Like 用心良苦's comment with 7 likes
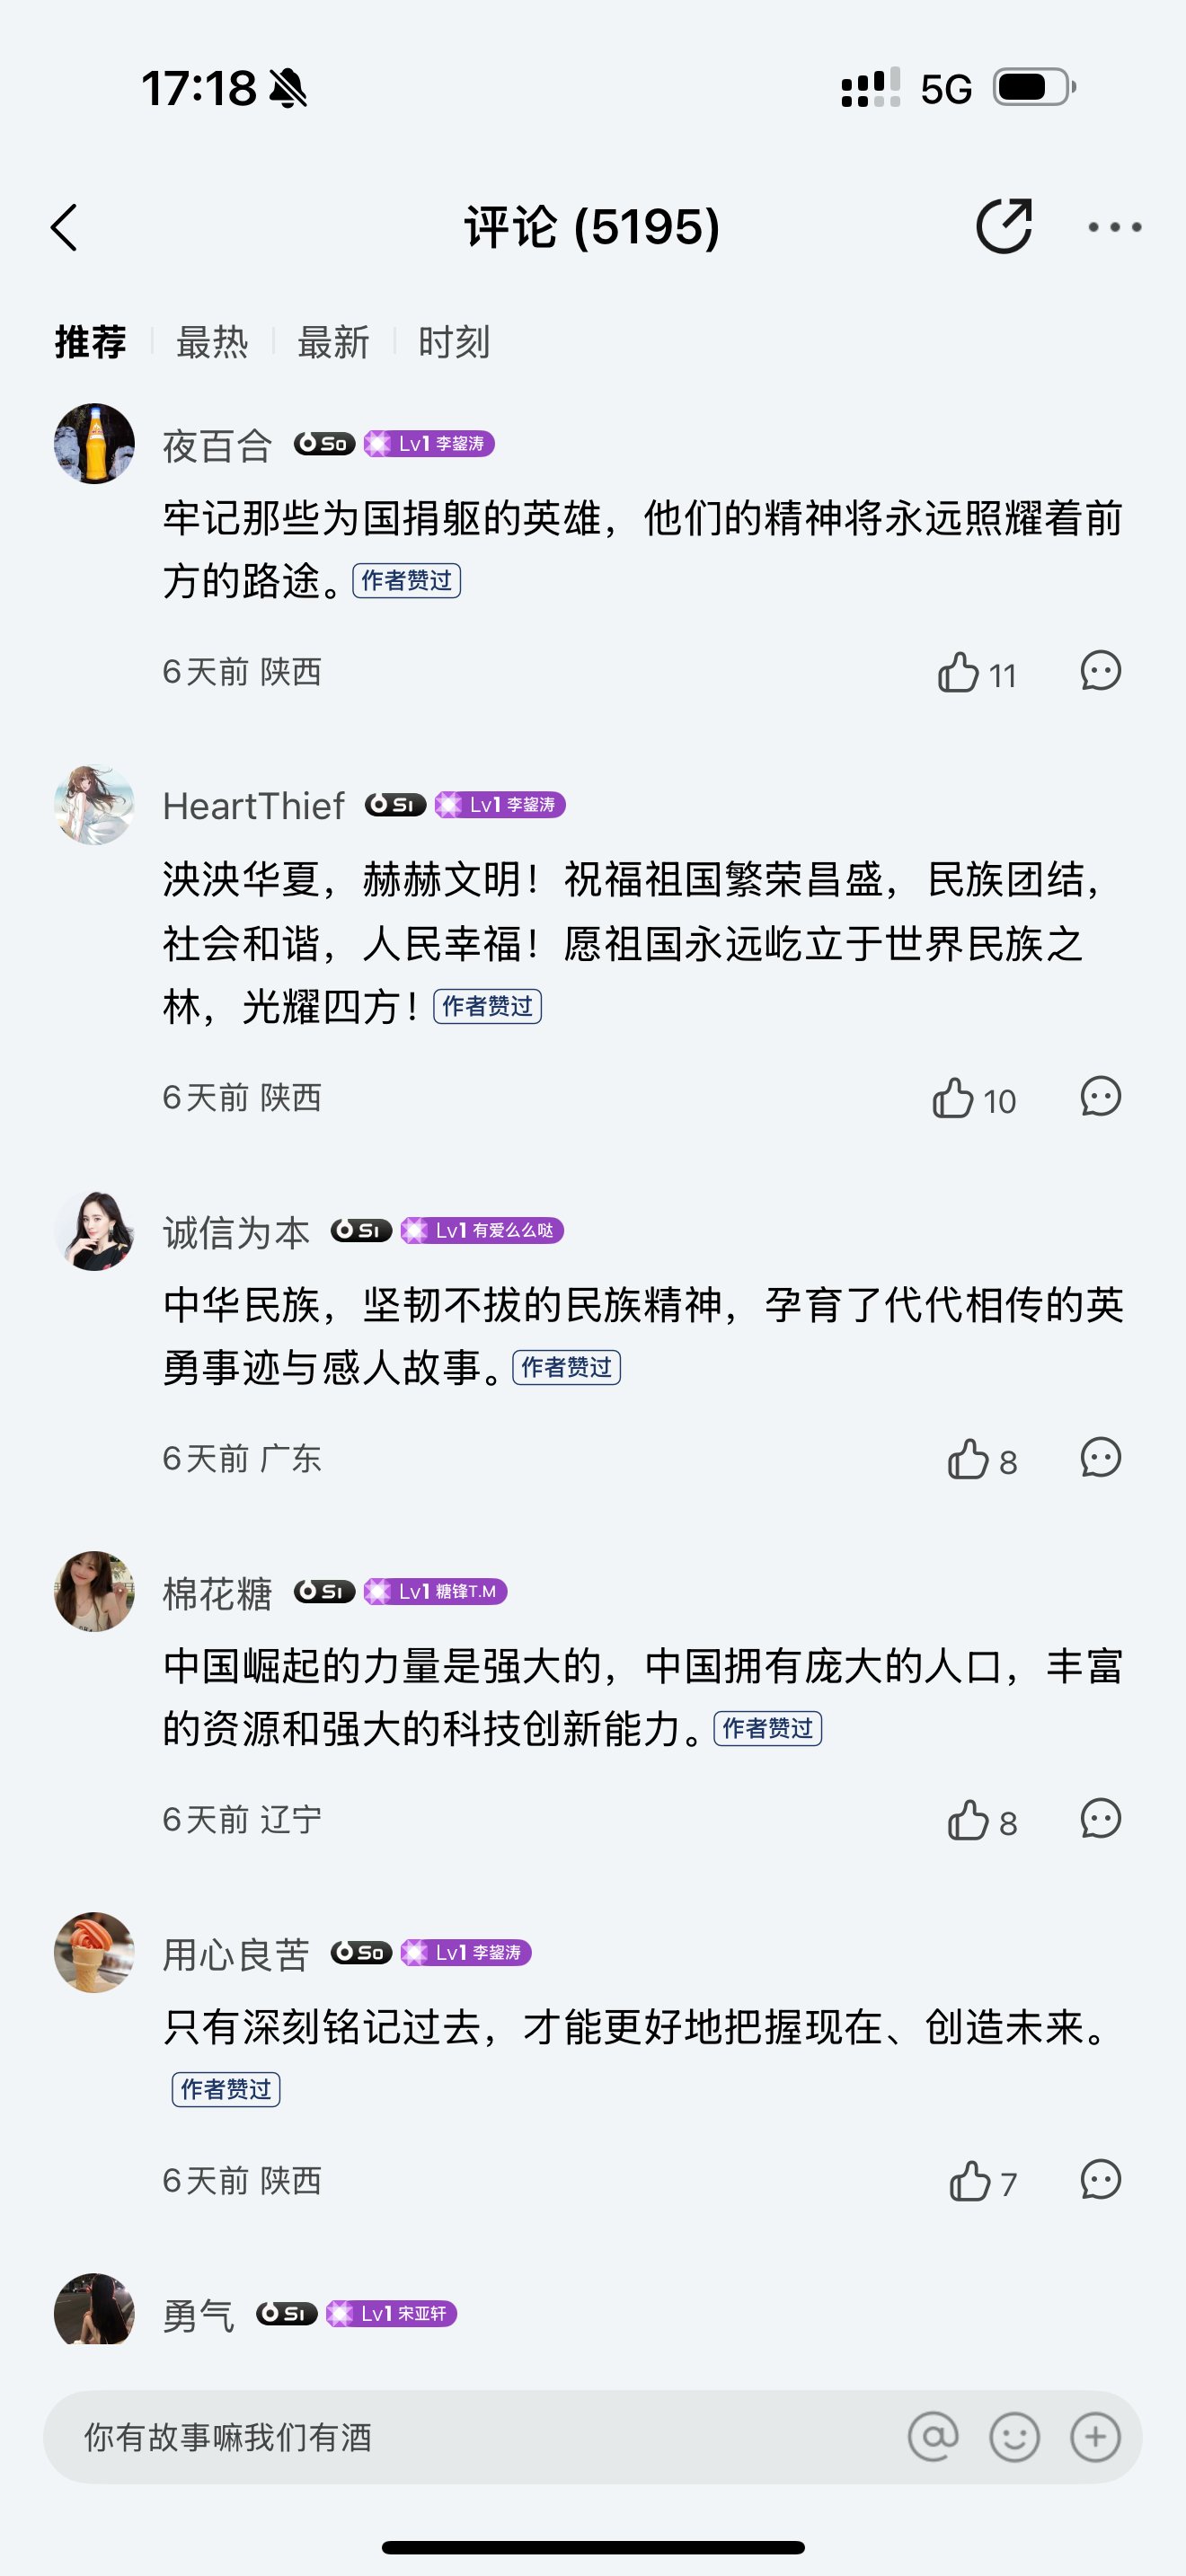1186x2576 pixels. pyautogui.click(x=969, y=2181)
